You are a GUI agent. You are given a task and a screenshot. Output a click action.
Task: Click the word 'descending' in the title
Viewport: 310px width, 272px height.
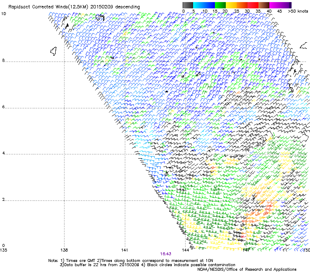(127, 7)
